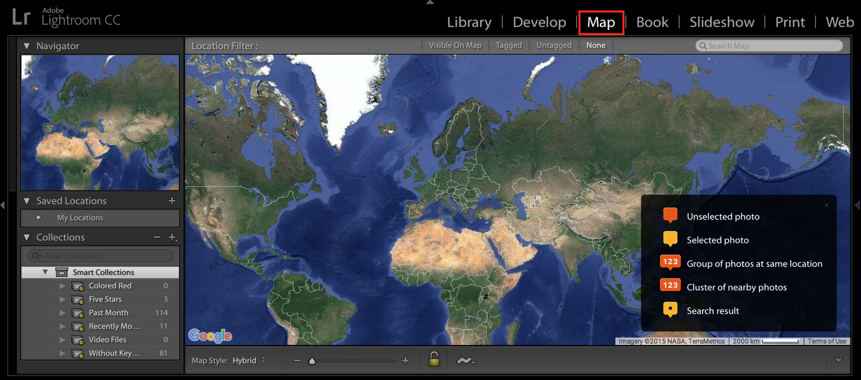Click the add Saved Location plus icon
The image size is (861, 380).
point(172,201)
